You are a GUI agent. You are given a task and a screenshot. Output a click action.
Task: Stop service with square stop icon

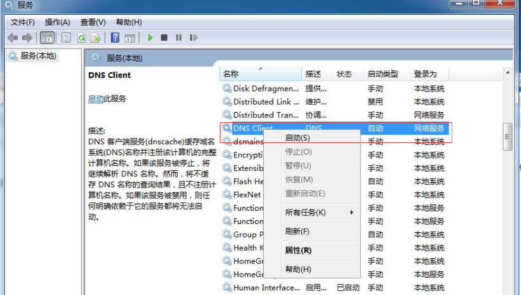coord(164,38)
